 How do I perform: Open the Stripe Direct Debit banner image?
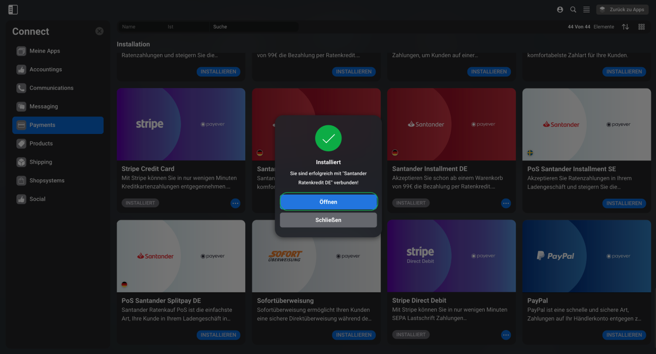(x=452, y=256)
